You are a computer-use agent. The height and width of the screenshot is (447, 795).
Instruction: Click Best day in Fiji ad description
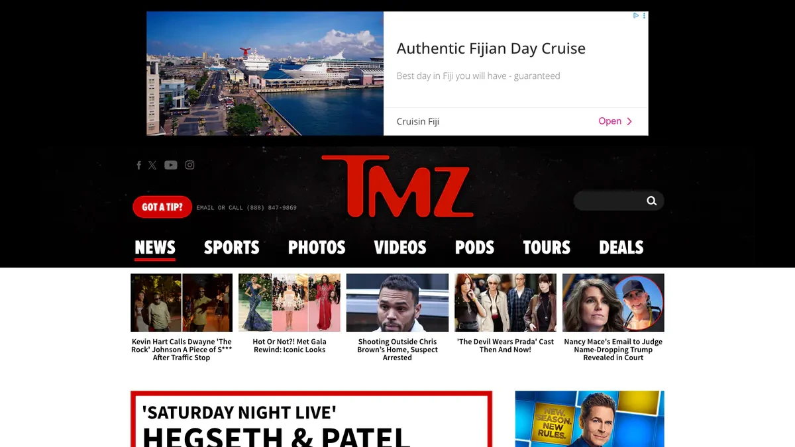pyautogui.click(x=478, y=76)
